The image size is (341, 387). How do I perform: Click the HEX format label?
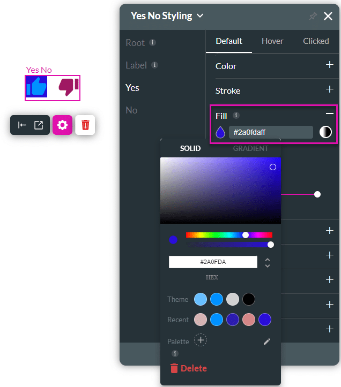212,277
